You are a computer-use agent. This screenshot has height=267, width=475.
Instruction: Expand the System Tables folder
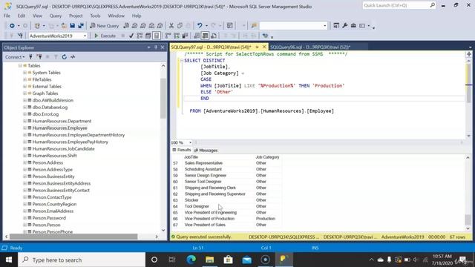click(x=24, y=73)
